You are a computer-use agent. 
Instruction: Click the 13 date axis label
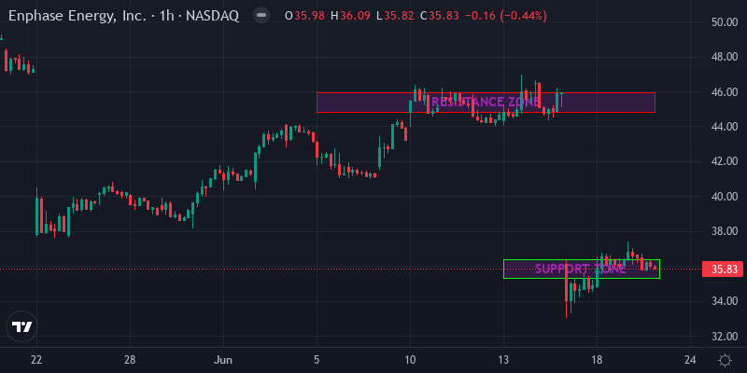point(503,359)
